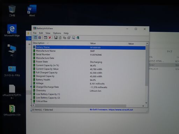The width and height of the screenshot is (179, 134).
Task: Select the Power State row label
Action: coord(42,61)
